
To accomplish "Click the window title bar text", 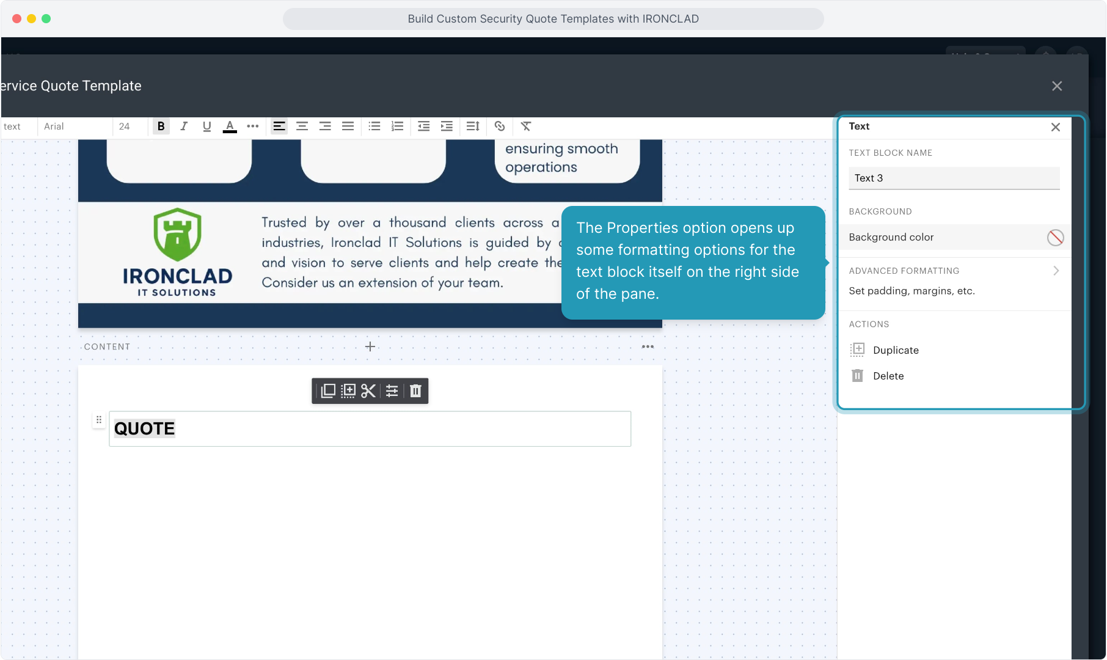I will [x=553, y=19].
